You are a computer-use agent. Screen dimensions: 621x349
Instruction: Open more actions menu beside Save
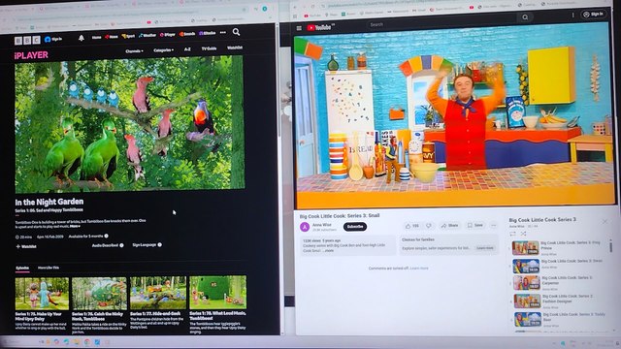[494, 225]
